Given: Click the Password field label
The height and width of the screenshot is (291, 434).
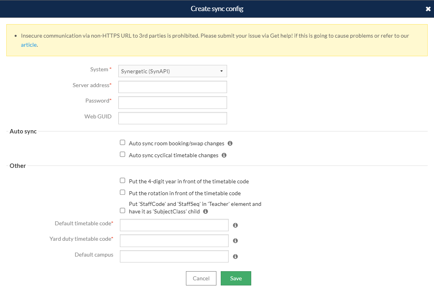Looking at the screenshot, I should click(x=98, y=101).
